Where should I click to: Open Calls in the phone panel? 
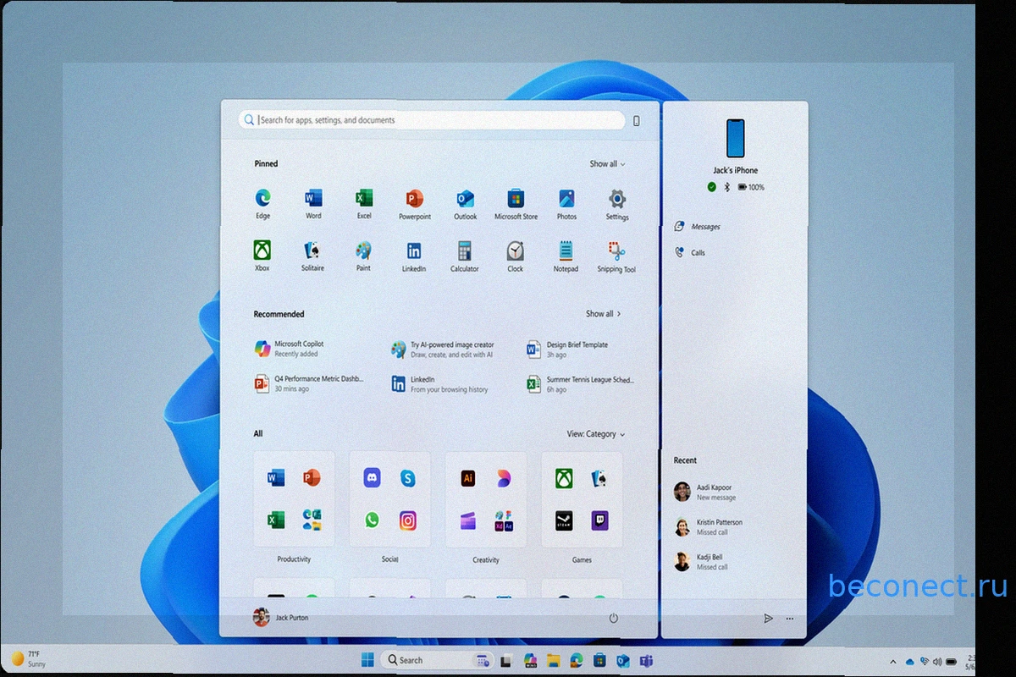690,252
